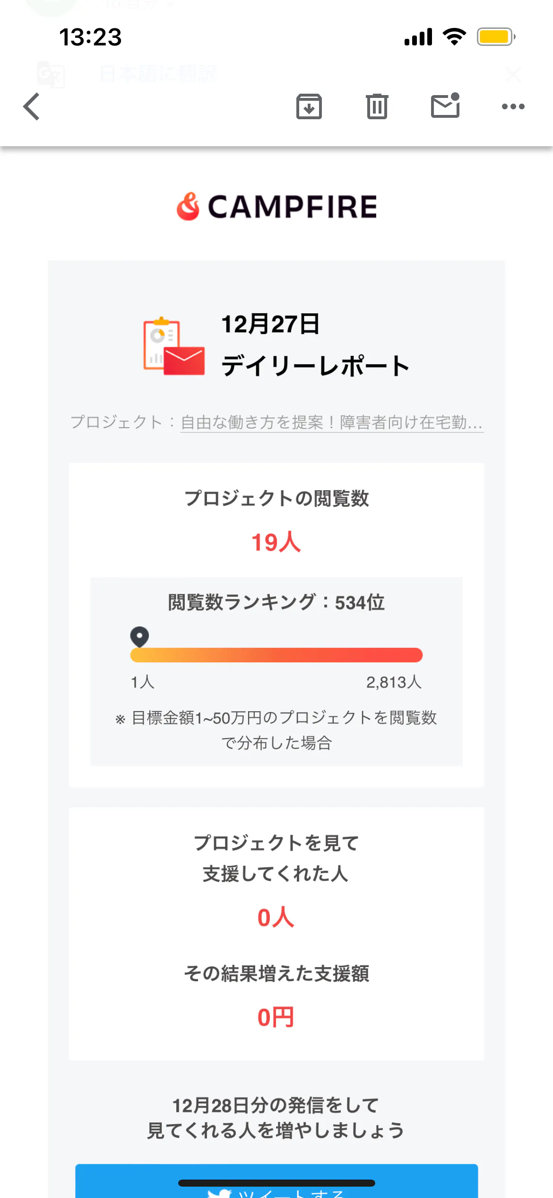The width and height of the screenshot is (553, 1198).
Task: Dismiss the translation bar with X
Action: 513,74
